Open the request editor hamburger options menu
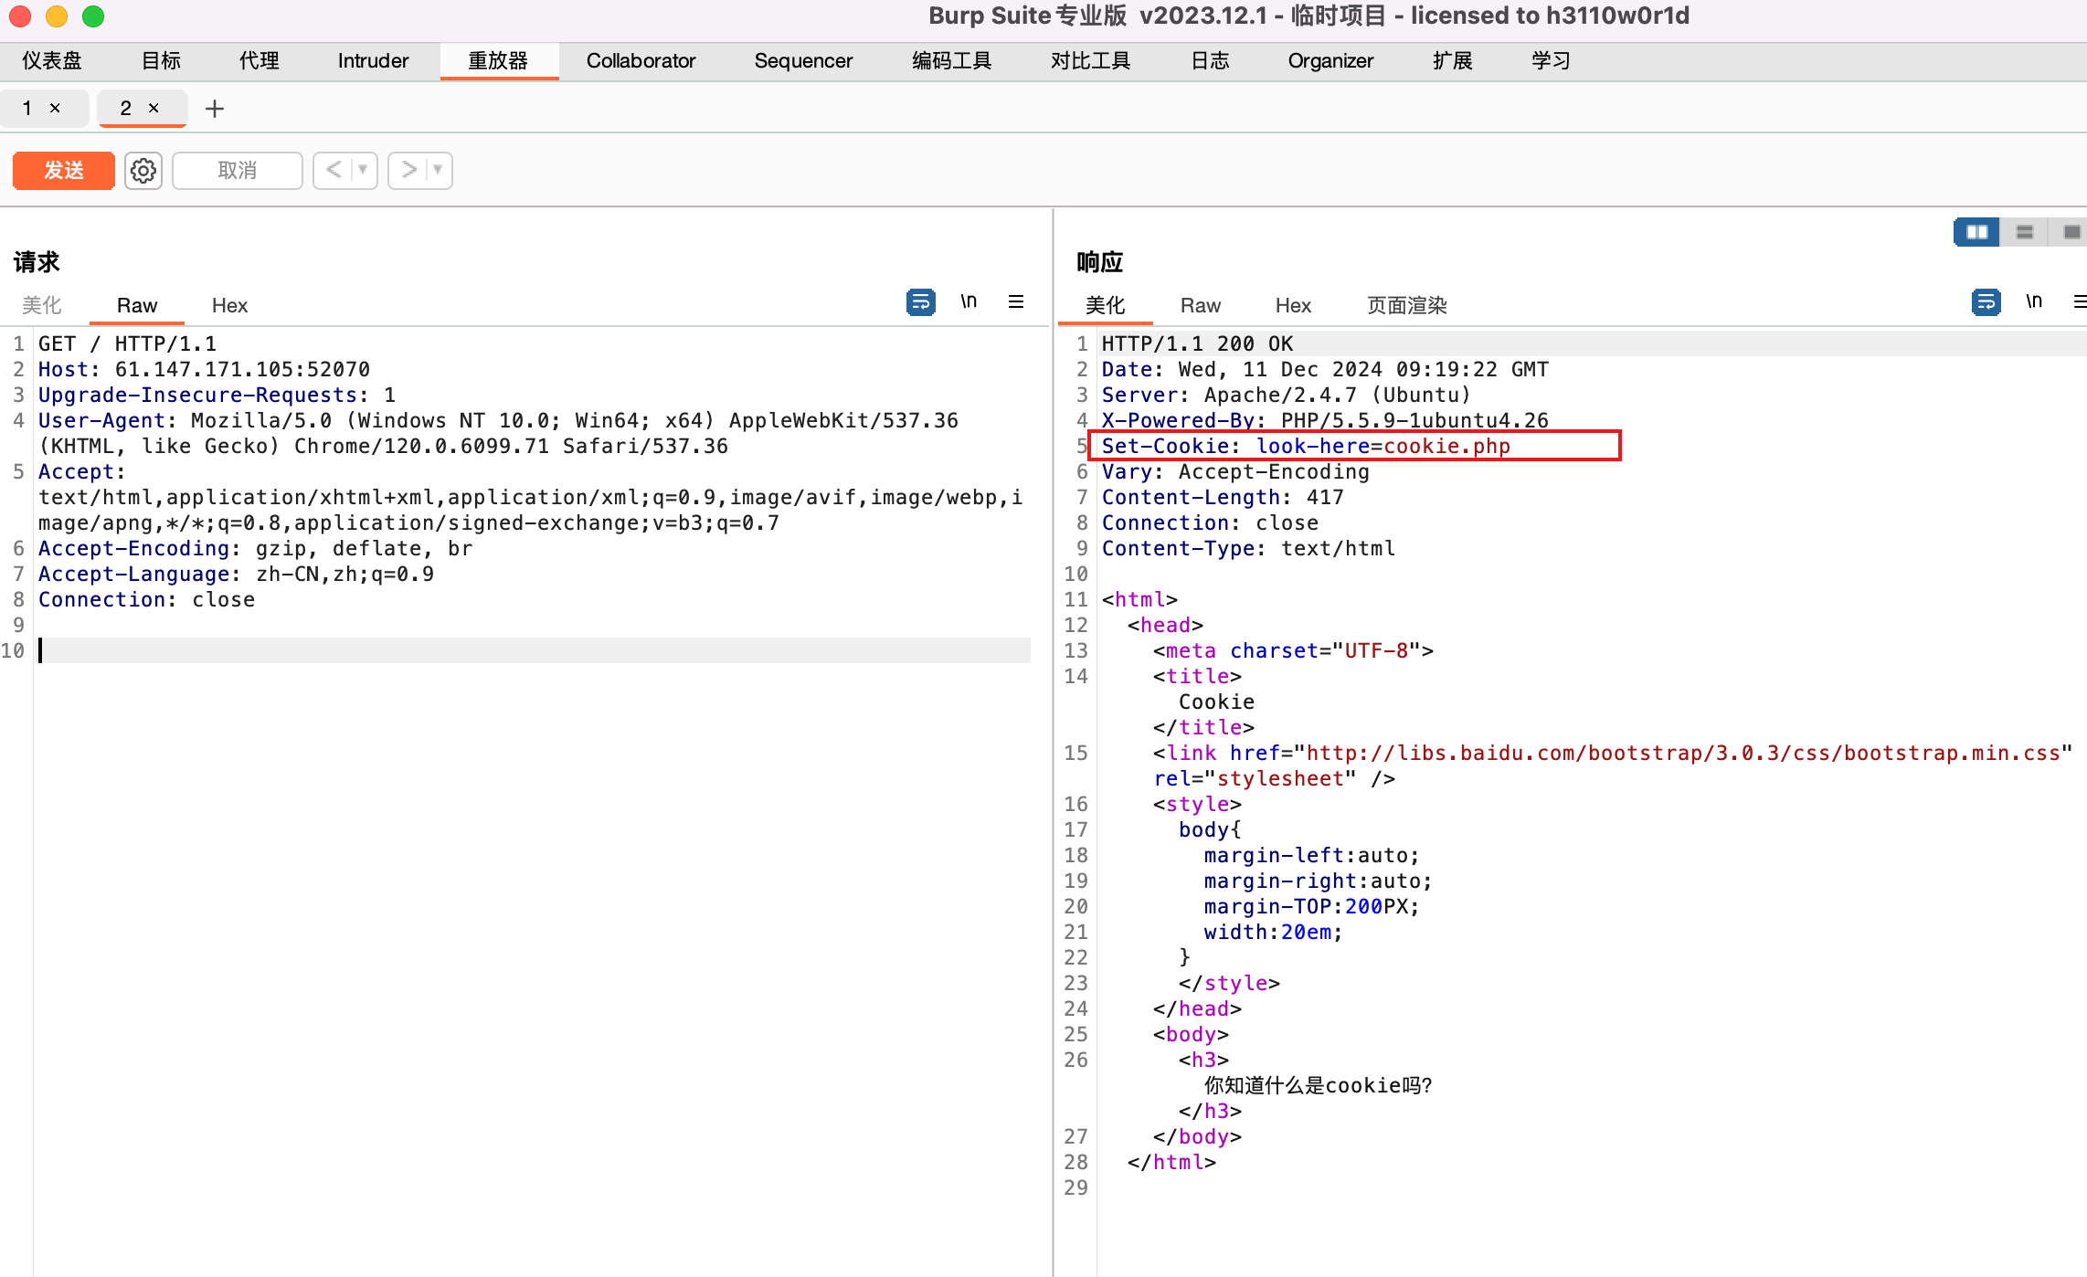Image resolution: width=2087 pixels, height=1277 pixels. [1015, 301]
